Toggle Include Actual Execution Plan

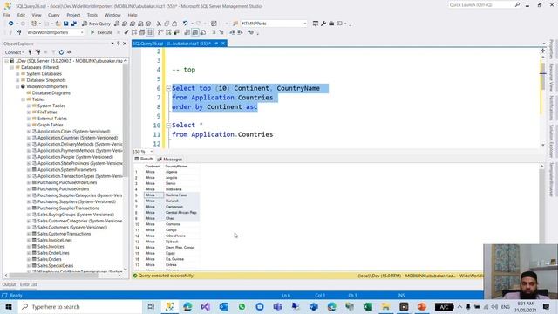pos(160,32)
